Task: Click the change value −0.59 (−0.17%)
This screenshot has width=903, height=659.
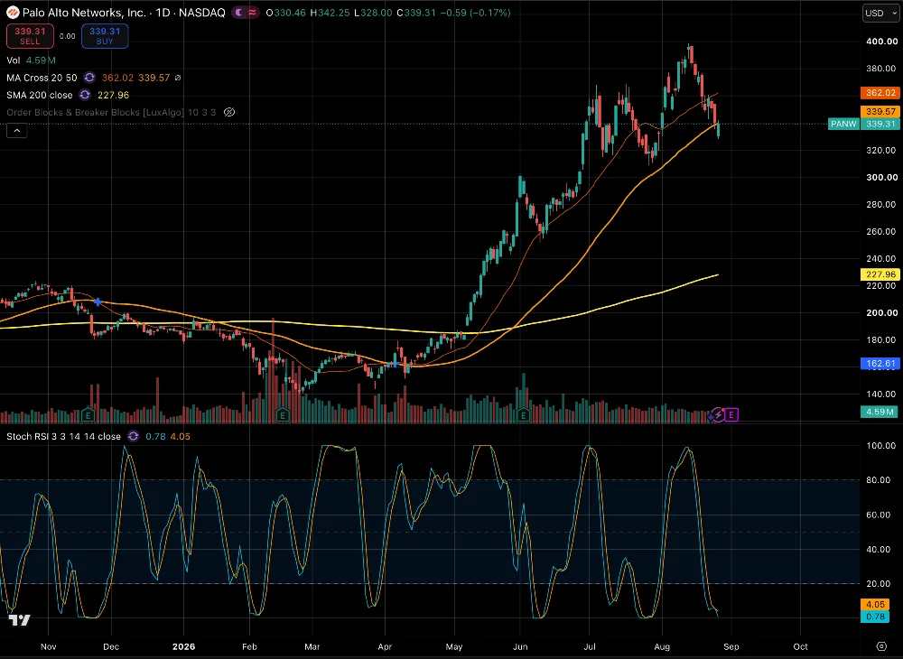Action: [x=475, y=13]
